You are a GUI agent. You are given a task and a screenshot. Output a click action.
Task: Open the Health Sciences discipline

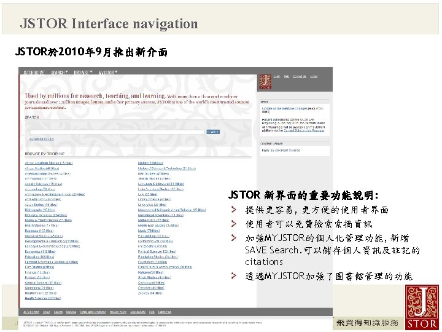click(x=42, y=298)
